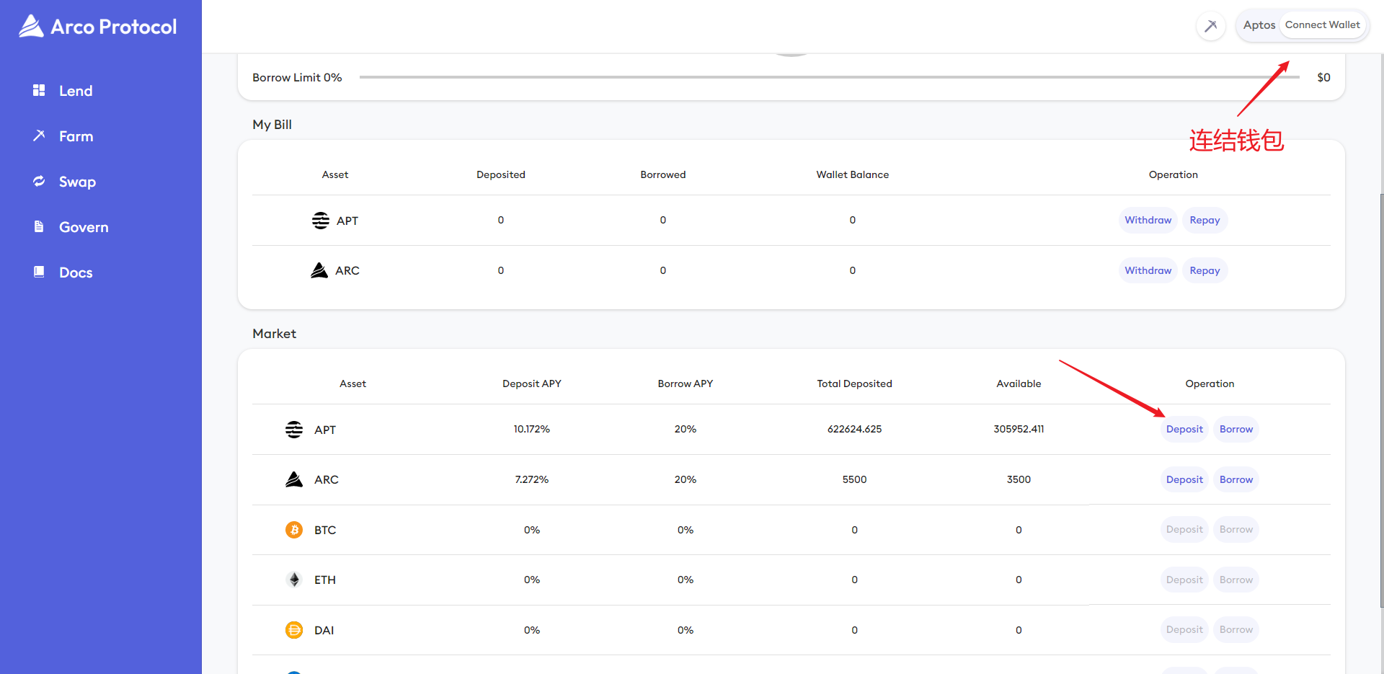Withdraw ARC in My Bill

pyautogui.click(x=1148, y=270)
